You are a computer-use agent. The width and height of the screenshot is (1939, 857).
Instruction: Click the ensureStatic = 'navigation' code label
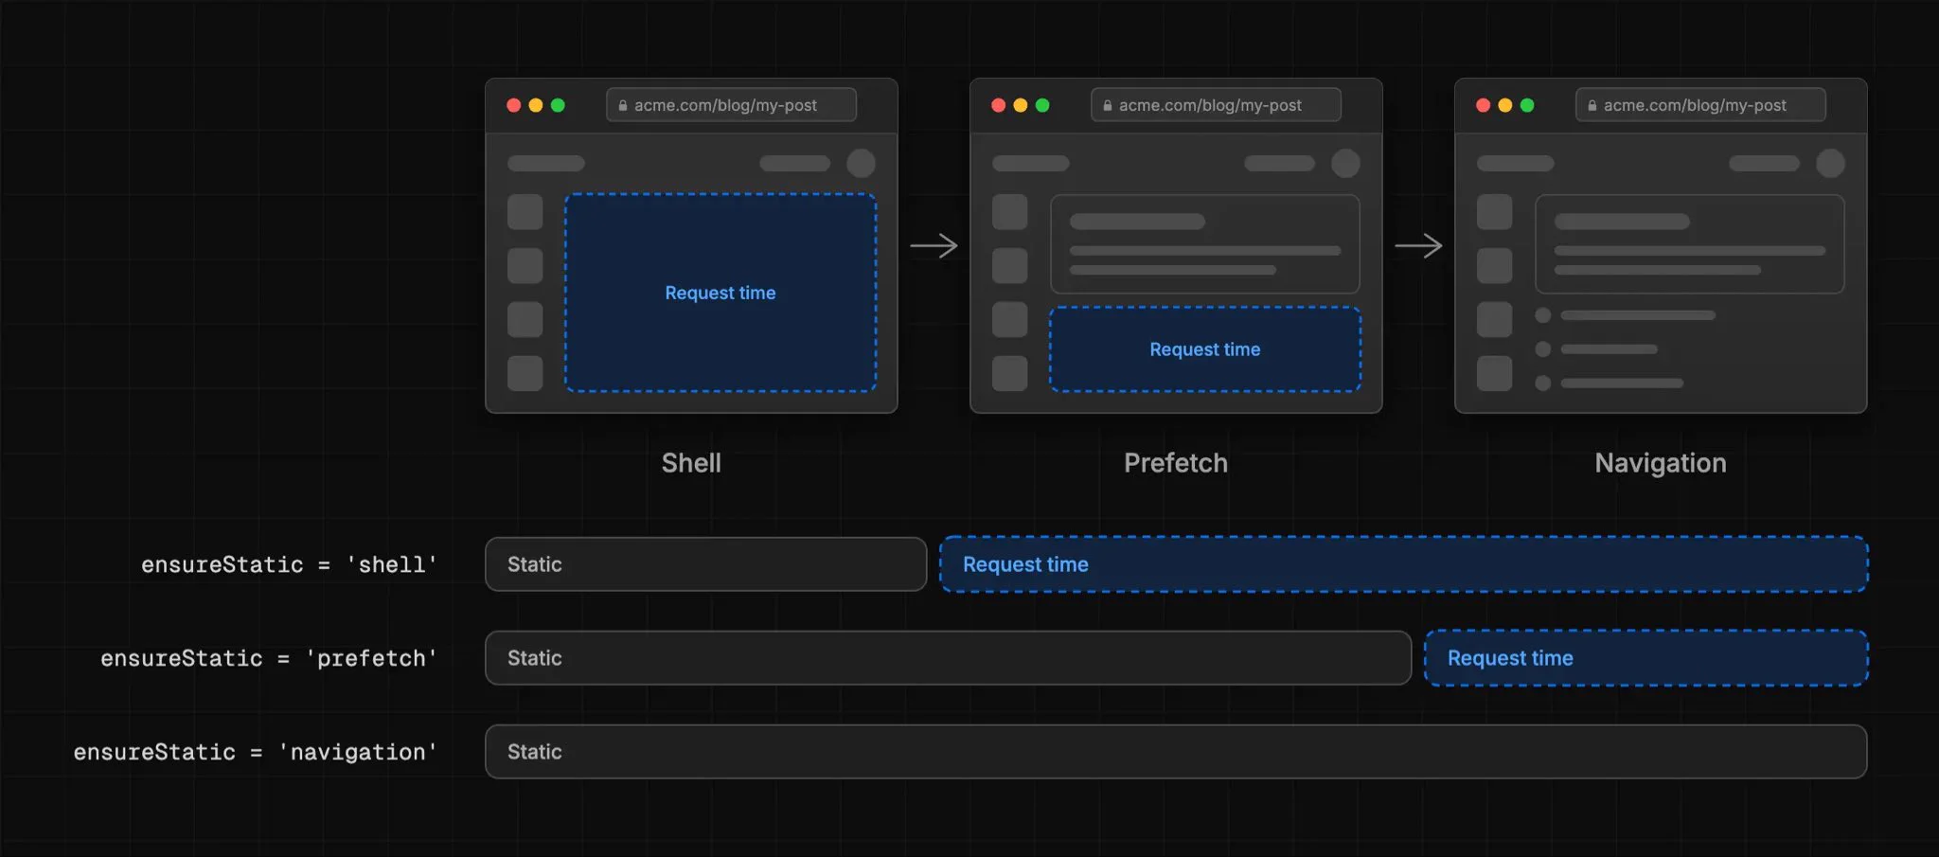pyautogui.click(x=256, y=752)
